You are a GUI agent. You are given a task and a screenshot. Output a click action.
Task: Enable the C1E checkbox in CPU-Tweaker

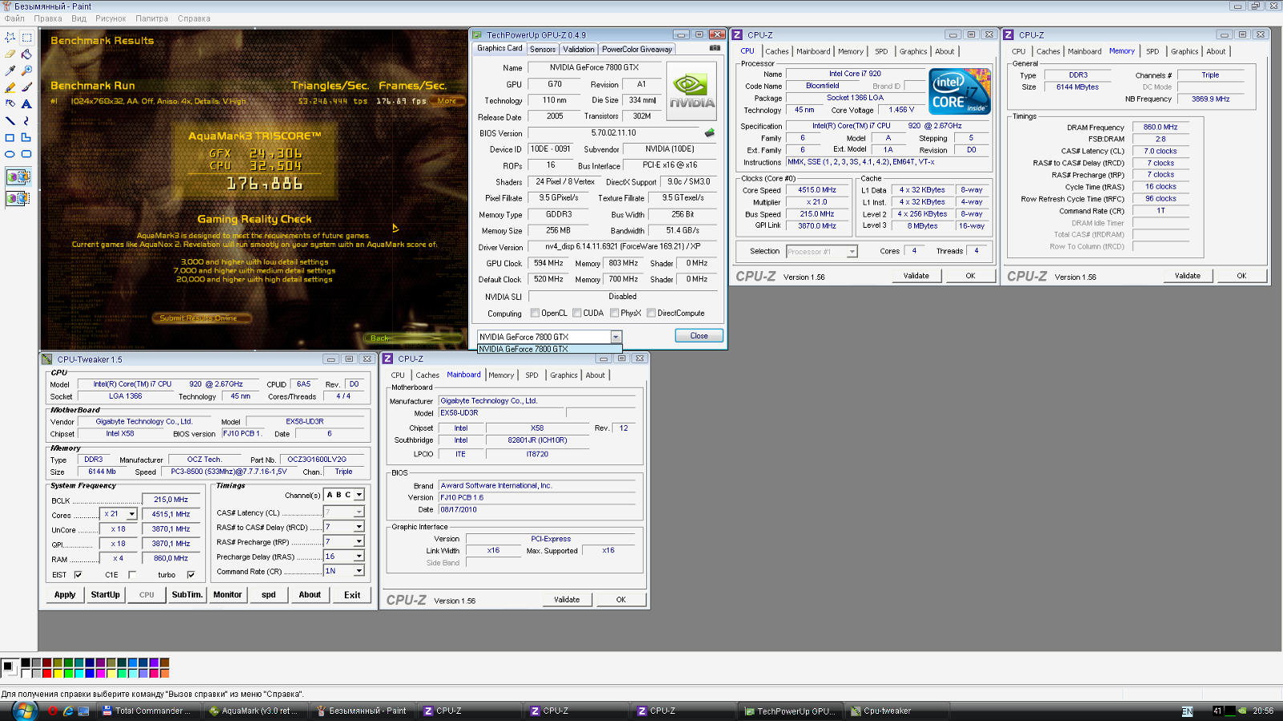click(x=132, y=574)
